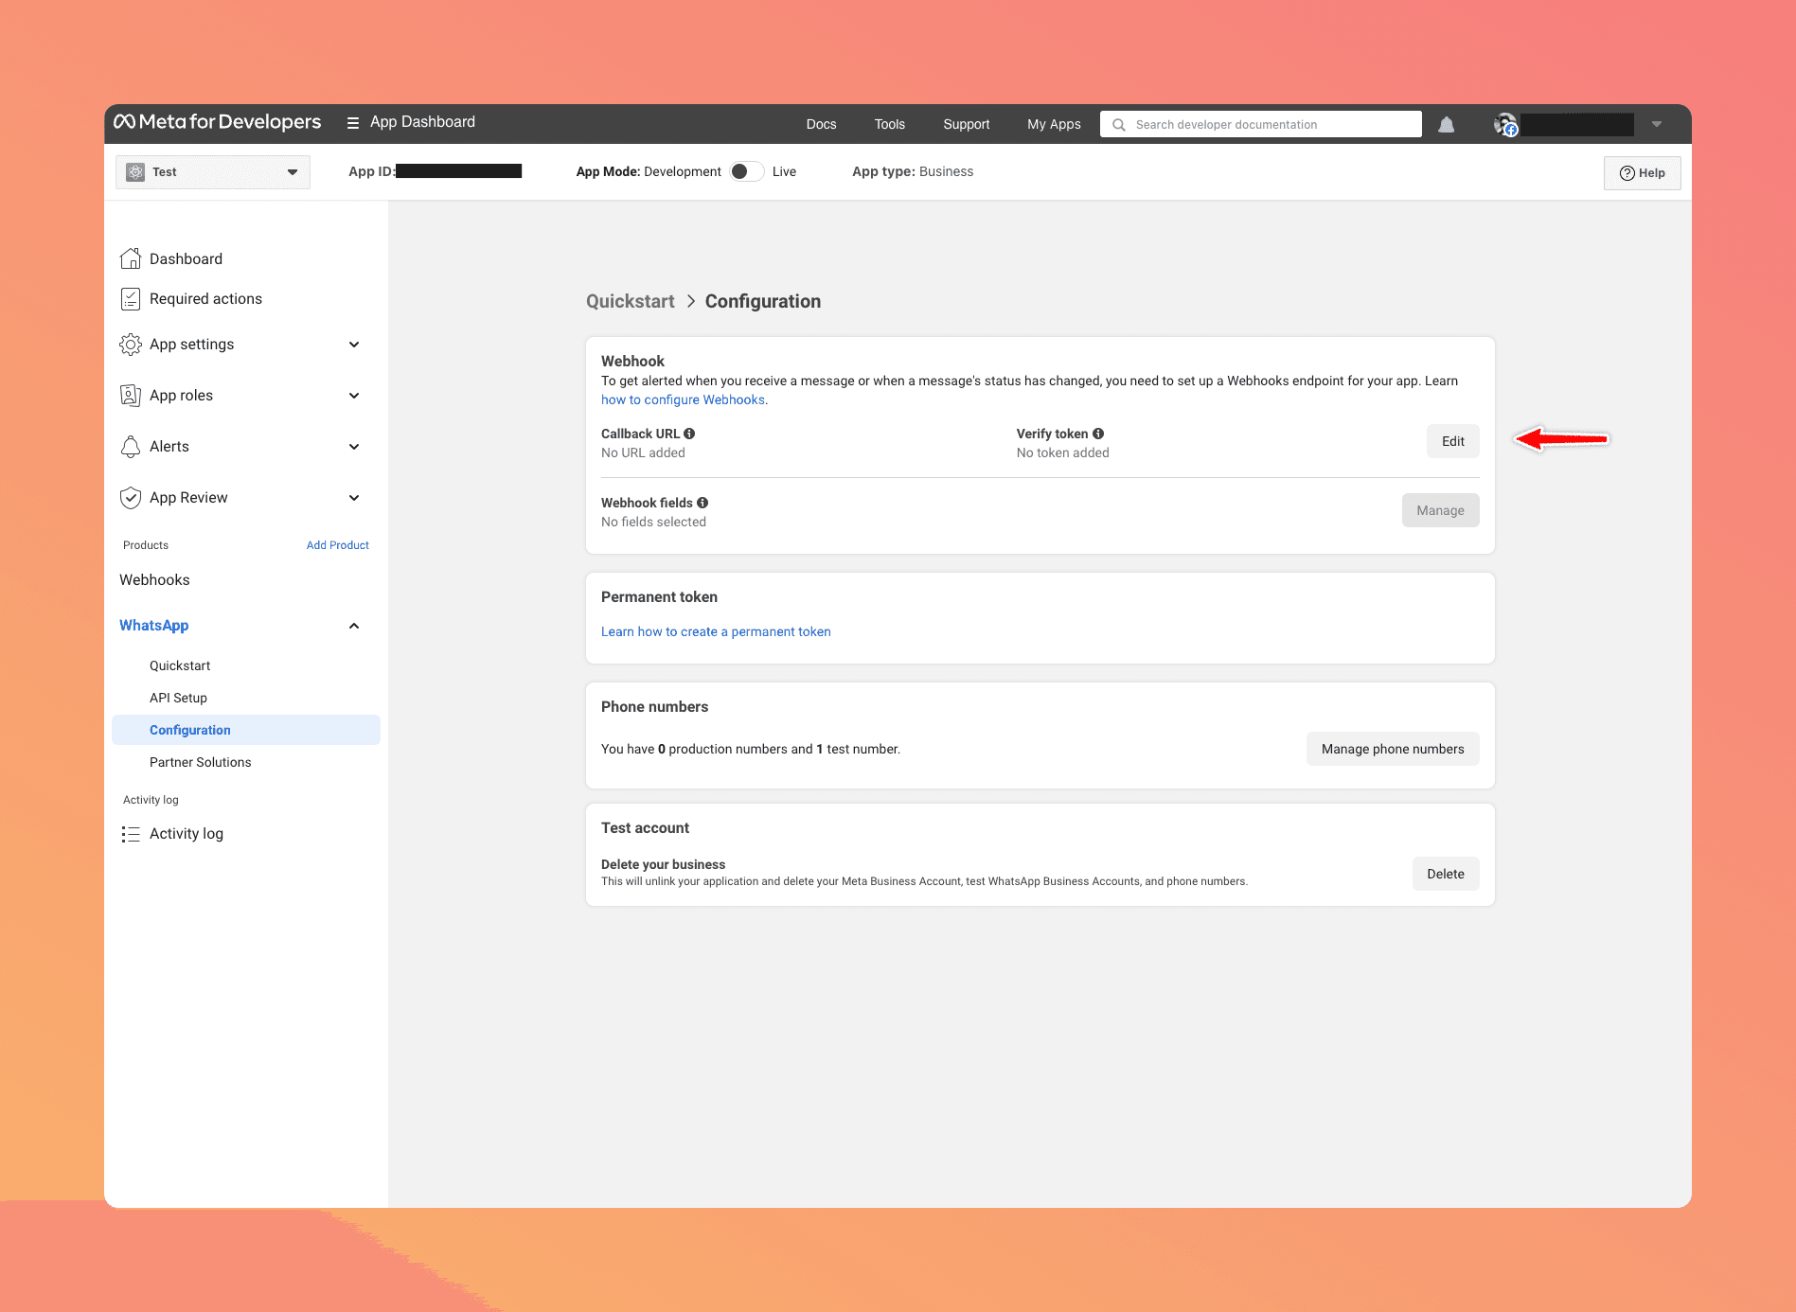1796x1312 pixels.
Task: Toggle App Mode from Development to Live
Action: click(x=747, y=171)
